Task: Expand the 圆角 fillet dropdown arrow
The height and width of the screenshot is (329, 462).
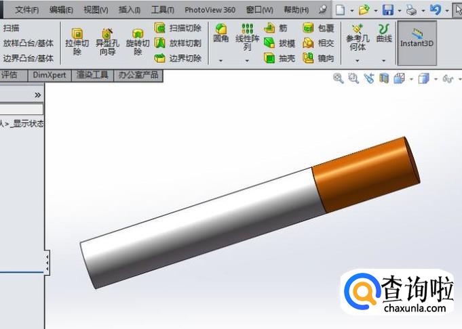Action: tap(221, 61)
